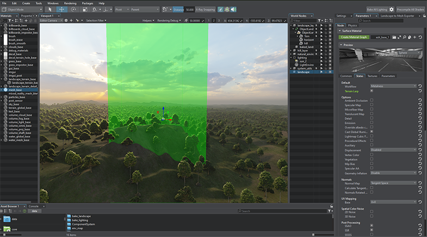Click data folder icon in Asset Browser
Viewport: 427px width, 237px height.
coord(7,219)
